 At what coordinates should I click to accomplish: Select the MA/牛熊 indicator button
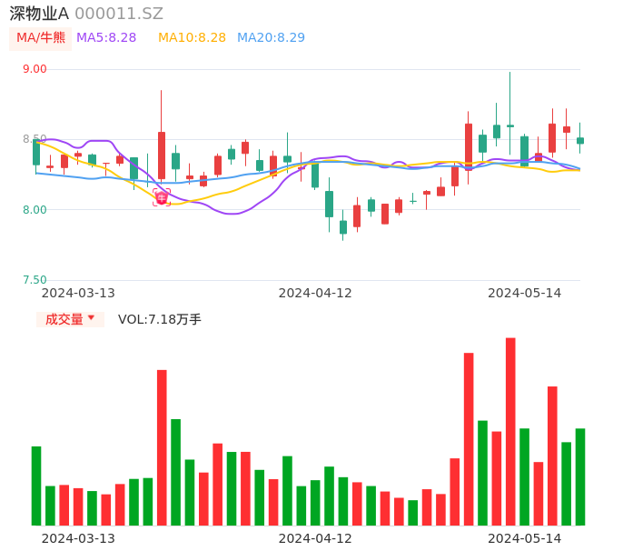tap(41, 38)
